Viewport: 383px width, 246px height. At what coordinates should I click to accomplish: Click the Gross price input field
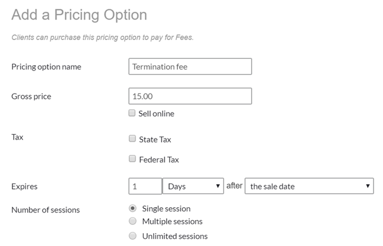(x=190, y=96)
